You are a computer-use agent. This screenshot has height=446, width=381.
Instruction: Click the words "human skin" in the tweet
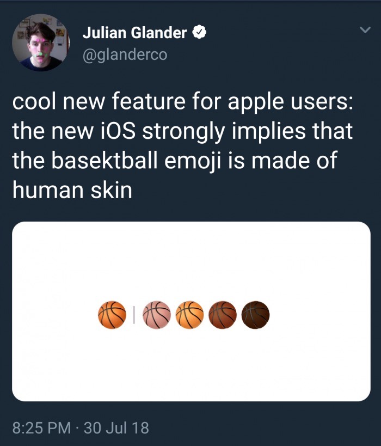pos(72,191)
